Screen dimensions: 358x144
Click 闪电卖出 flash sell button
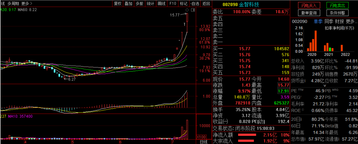click(337, 5)
